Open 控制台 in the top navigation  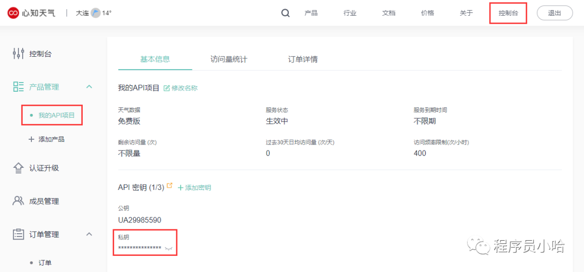[x=508, y=13]
